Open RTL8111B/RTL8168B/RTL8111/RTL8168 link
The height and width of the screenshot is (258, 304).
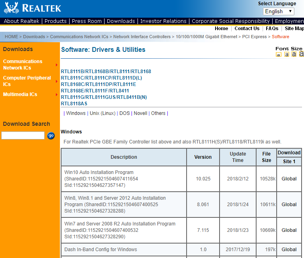pyautogui.click(x=106, y=72)
